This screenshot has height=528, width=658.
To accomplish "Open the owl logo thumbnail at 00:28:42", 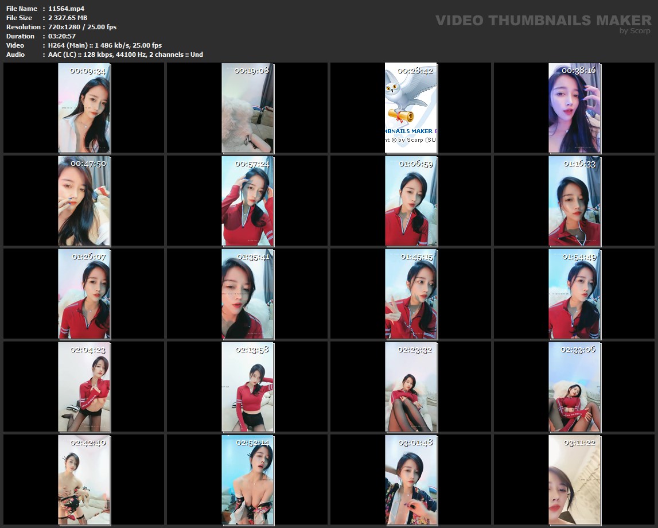I will click(411, 108).
